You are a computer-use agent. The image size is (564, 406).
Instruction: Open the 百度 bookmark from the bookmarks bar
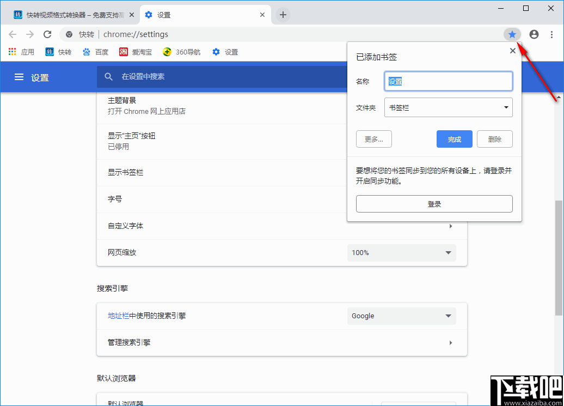coord(96,52)
